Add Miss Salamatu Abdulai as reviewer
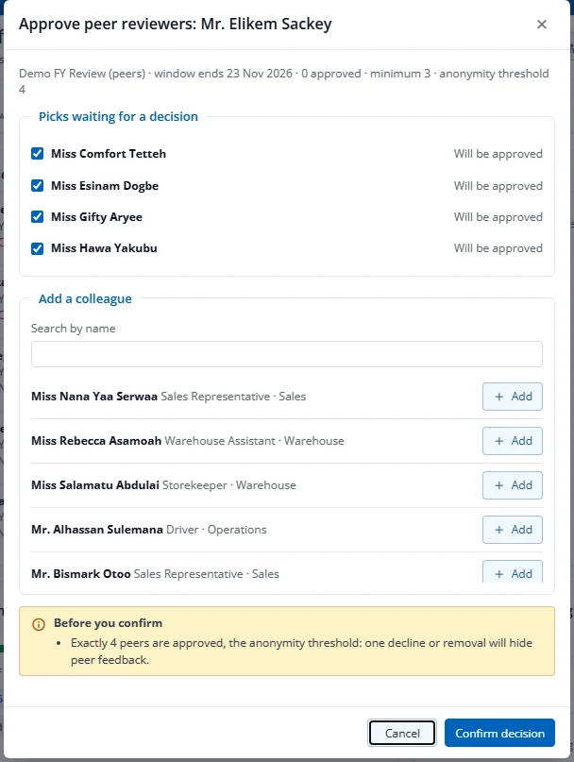The height and width of the screenshot is (762, 574). click(x=513, y=485)
